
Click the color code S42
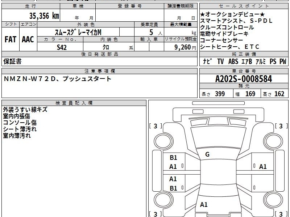62,47
